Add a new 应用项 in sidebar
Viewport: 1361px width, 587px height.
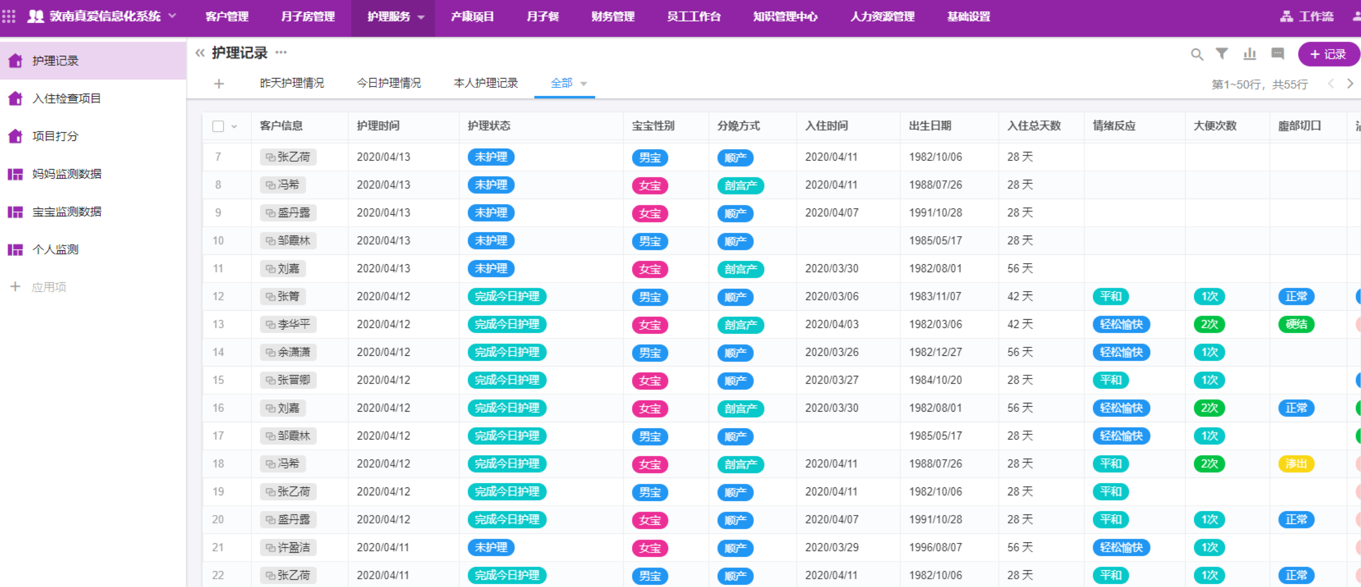click(38, 287)
